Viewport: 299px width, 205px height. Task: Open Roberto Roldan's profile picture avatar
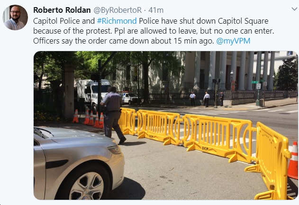click(15, 18)
